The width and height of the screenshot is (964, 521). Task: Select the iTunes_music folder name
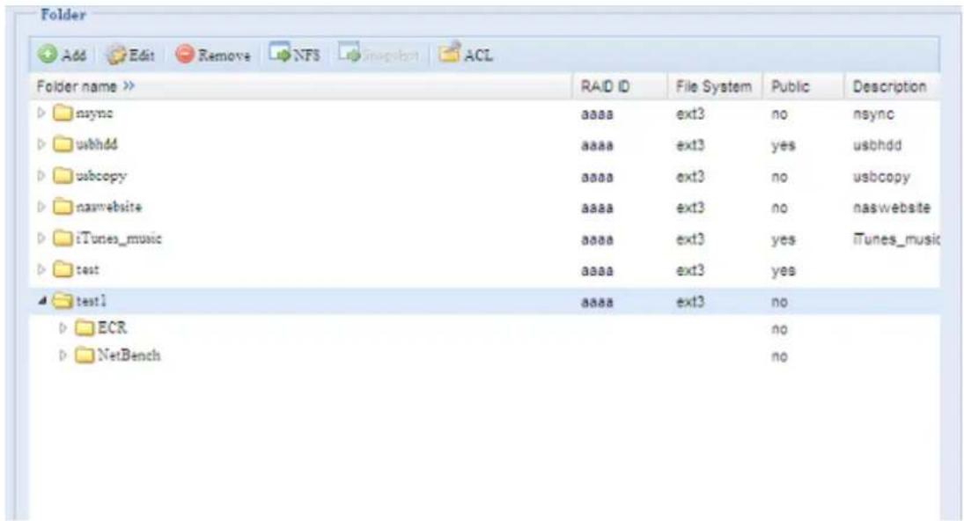[x=119, y=238]
